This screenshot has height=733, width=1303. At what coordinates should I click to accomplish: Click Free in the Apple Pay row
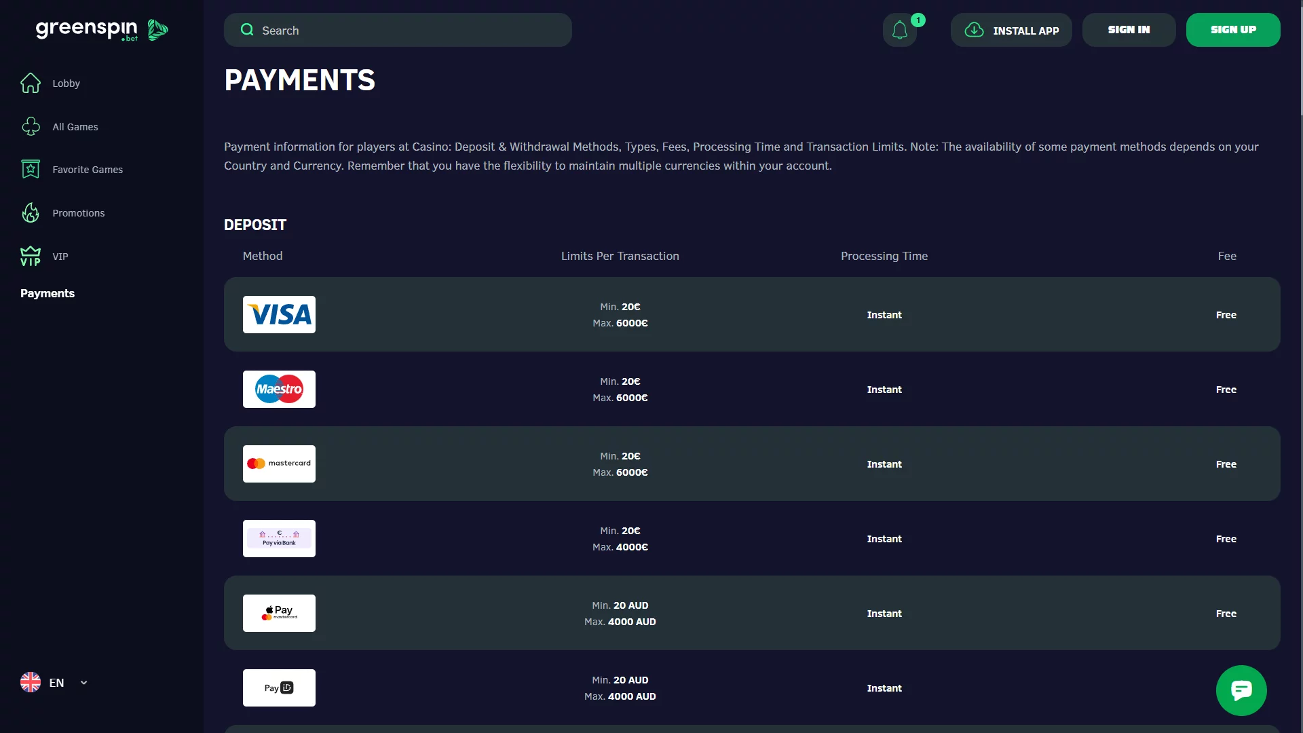point(1226,614)
